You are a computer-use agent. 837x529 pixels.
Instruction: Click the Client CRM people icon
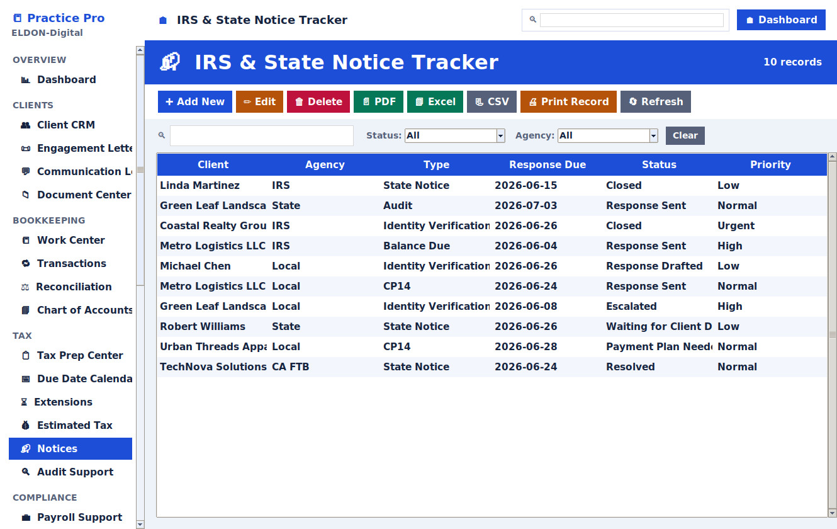pyautogui.click(x=26, y=125)
